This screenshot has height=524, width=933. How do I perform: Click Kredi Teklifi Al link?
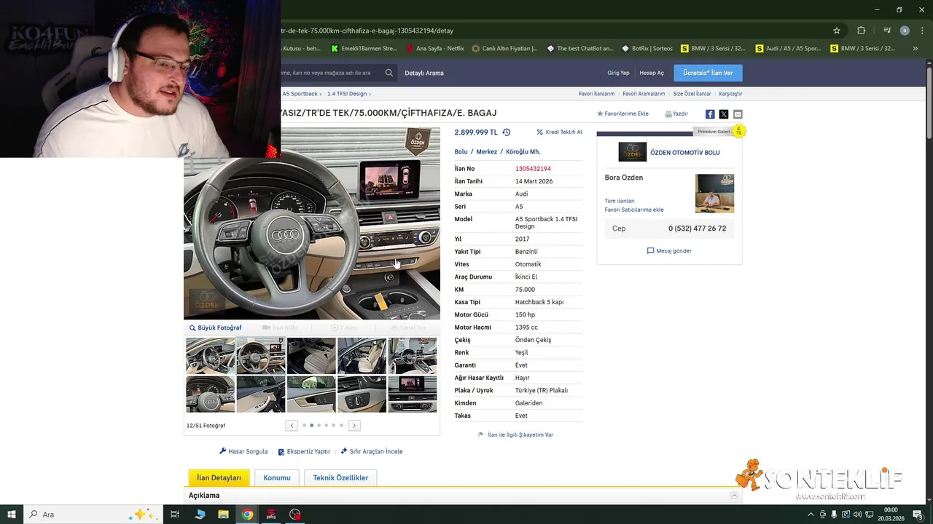click(559, 132)
